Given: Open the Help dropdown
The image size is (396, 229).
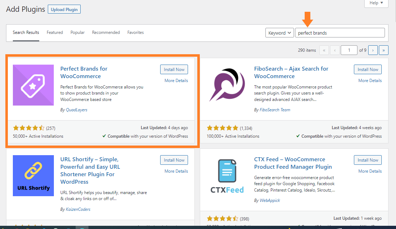Looking at the screenshot, I should pos(376,3).
